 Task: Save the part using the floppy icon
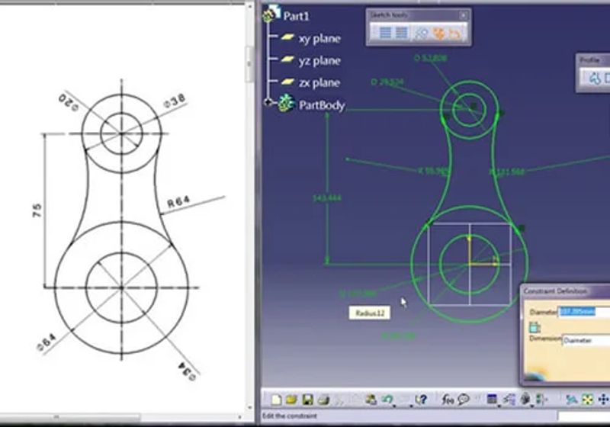pos(308,400)
